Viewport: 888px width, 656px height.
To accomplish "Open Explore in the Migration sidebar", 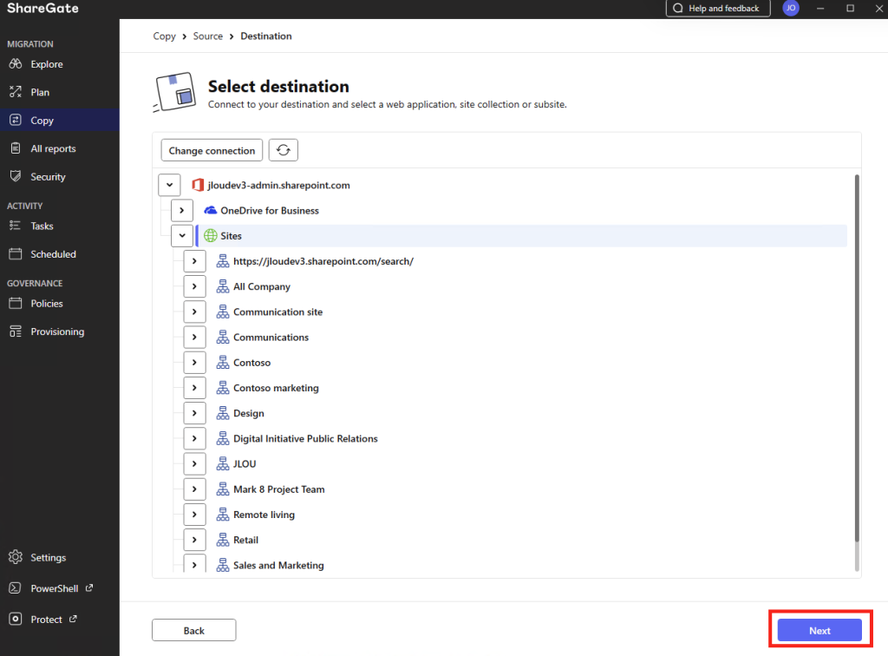I will (x=47, y=64).
